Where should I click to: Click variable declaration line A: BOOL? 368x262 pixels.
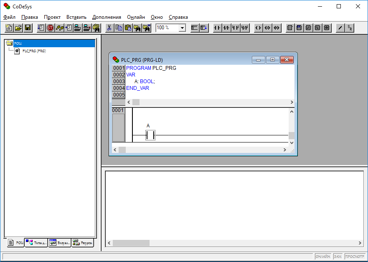point(145,81)
